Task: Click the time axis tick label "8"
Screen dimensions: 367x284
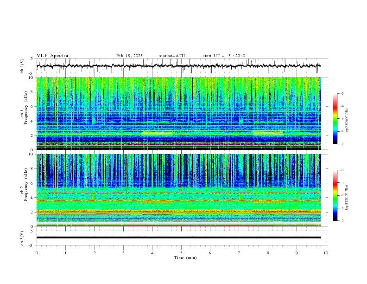Action: (268, 253)
